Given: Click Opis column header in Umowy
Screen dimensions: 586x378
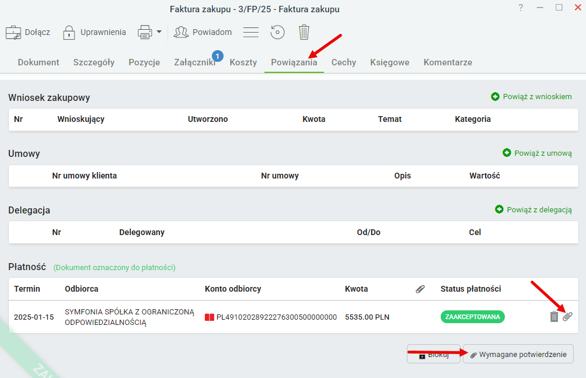Looking at the screenshot, I should (x=403, y=176).
